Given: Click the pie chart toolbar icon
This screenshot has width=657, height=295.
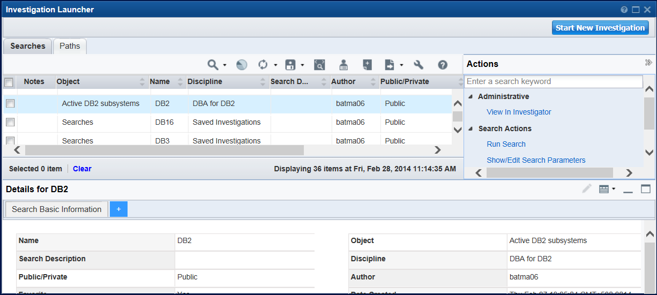Looking at the screenshot, I should tap(242, 65).
